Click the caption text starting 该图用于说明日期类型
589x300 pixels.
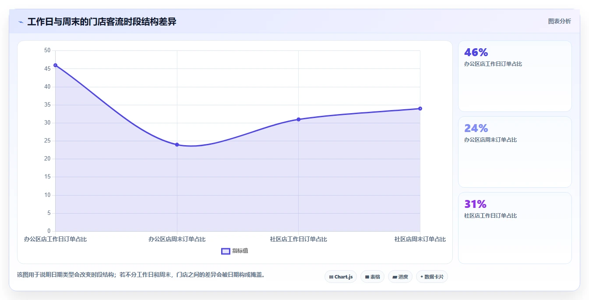click(x=141, y=275)
